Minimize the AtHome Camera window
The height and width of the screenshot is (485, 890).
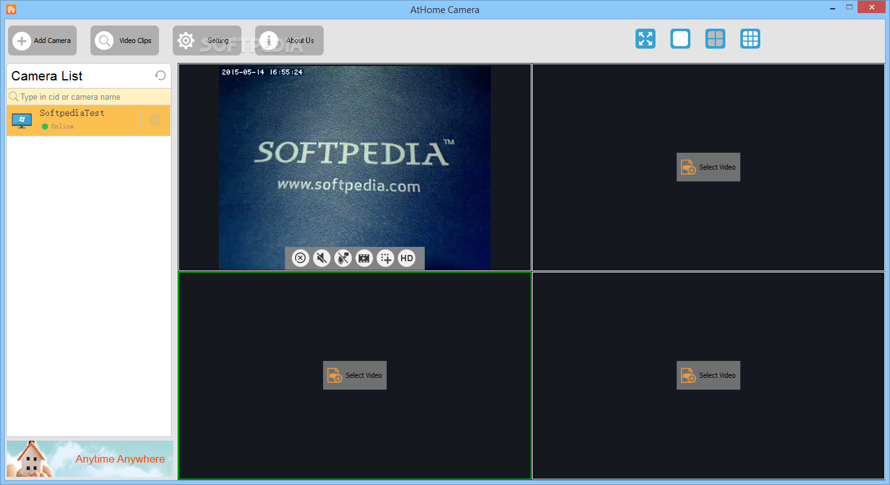[833, 7]
